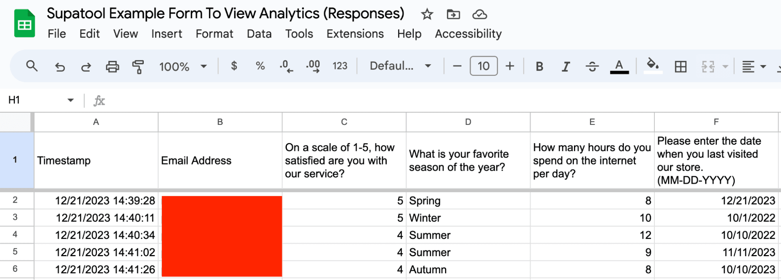Click the Print icon
The image size is (781, 280).
click(112, 66)
